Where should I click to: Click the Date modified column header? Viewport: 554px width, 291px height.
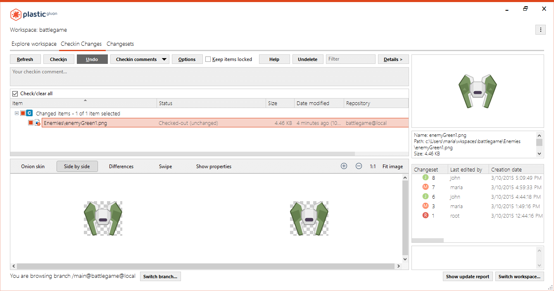tap(319, 103)
